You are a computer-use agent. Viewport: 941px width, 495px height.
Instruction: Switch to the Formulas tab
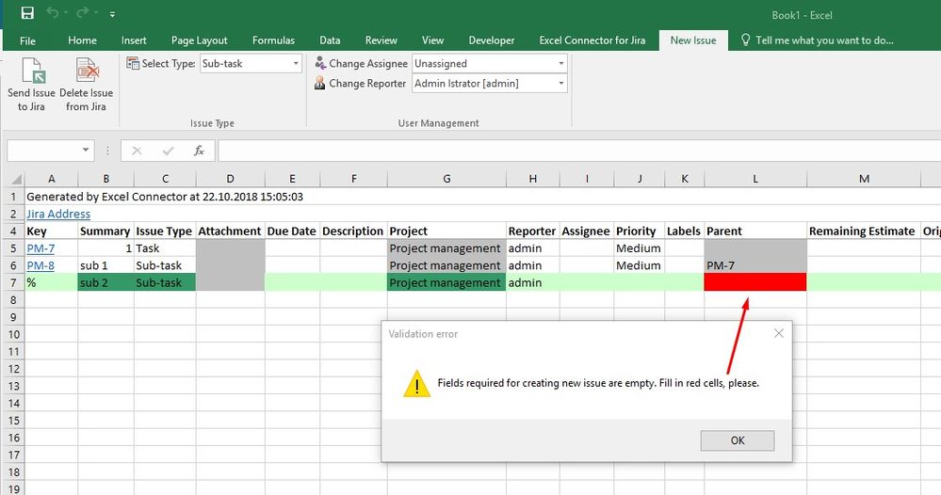click(274, 40)
